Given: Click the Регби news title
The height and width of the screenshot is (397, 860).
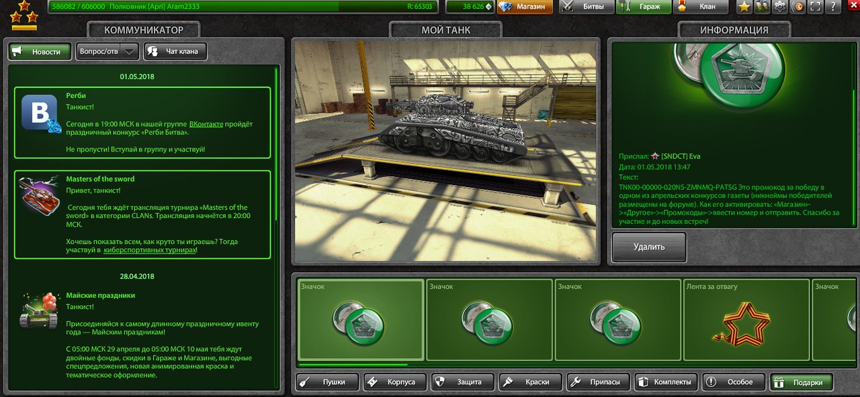Looking at the screenshot, I should click(x=76, y=96).
